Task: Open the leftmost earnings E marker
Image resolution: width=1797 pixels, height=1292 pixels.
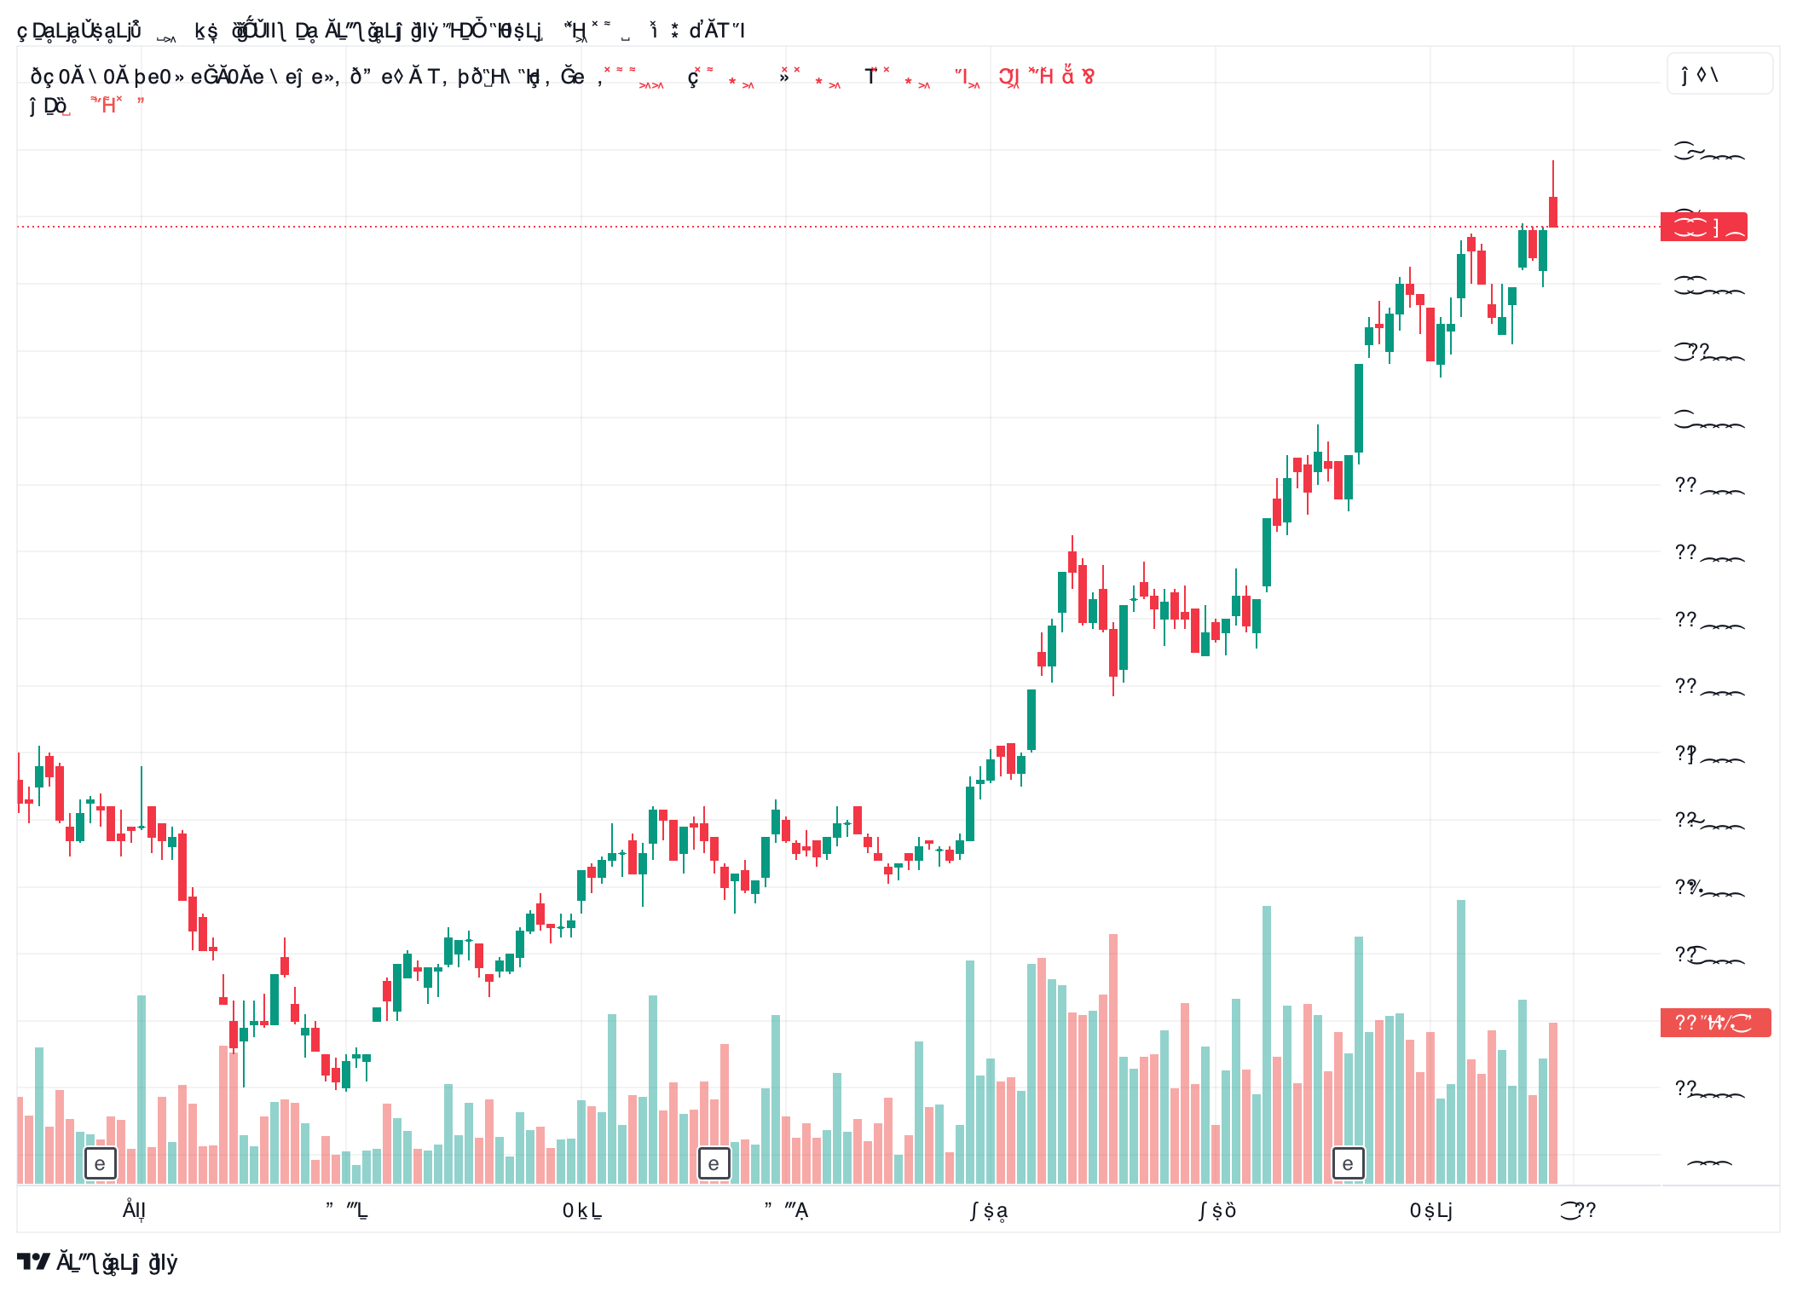Action: (100, 1163)
